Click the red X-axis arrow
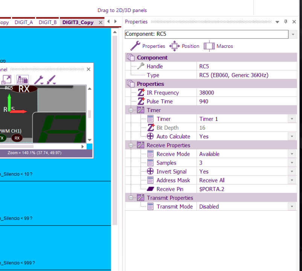Viewport: 302px width, 271px height. point(18,111)
